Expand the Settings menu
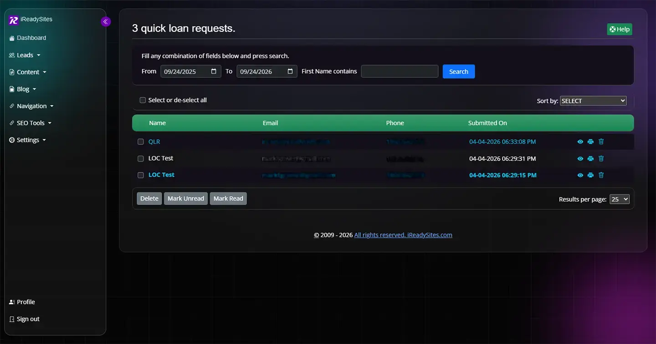The height and width of the screenshot is (344, 656). (x=27, y=140)
